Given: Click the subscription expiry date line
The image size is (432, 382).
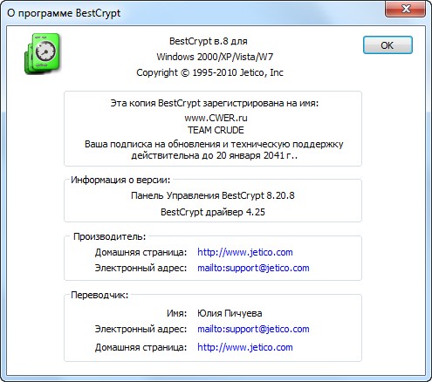Looking at the screenshot, I should (215, 155).
